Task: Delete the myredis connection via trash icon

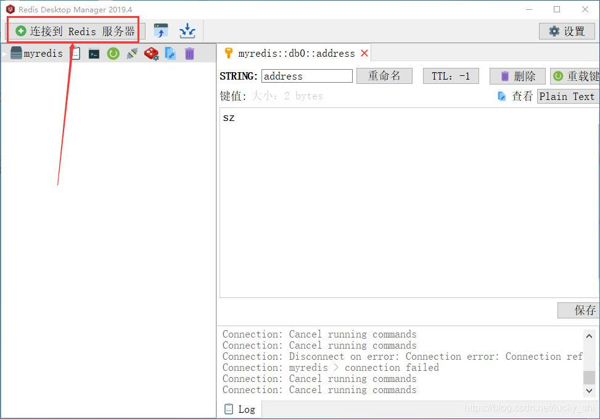Action: [189, 53]
